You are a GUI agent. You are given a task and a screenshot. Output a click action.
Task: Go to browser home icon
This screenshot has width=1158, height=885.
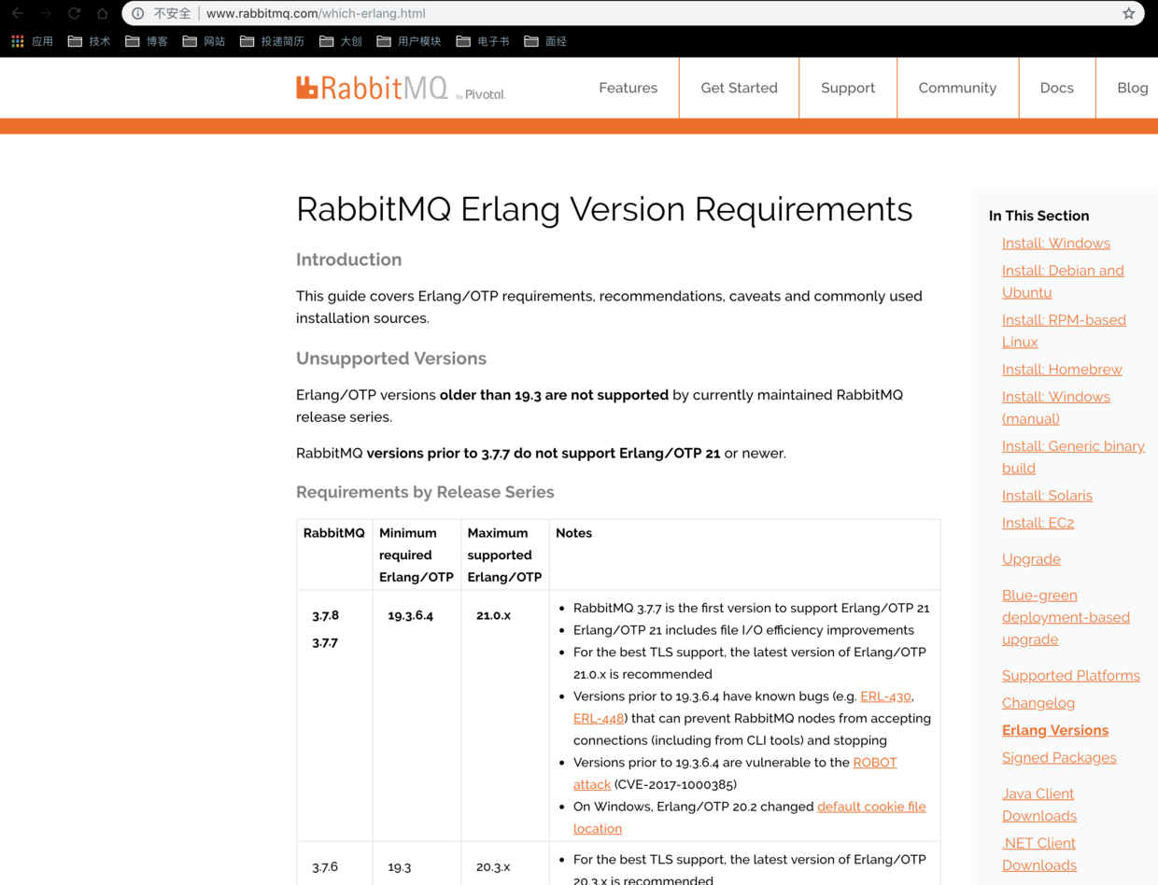point(102,13)
